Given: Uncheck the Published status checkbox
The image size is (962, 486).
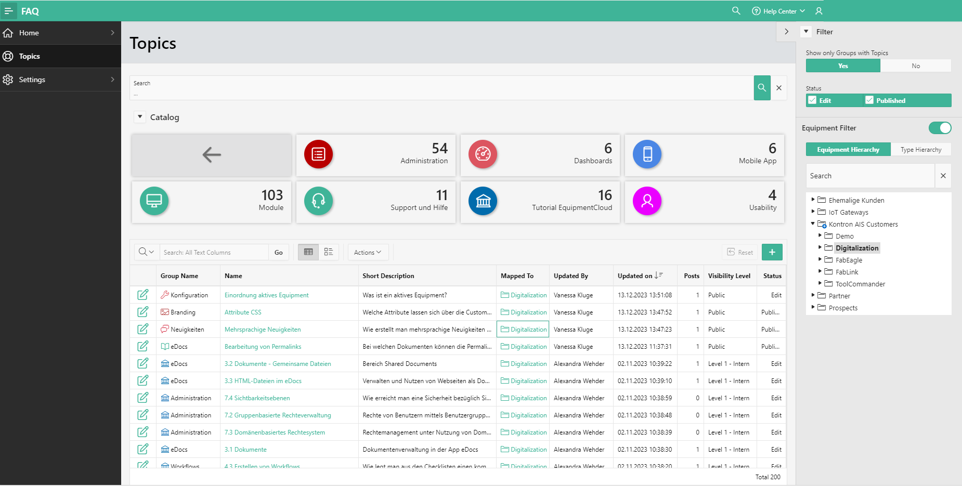Looking at the screenshot, I should click(869, 100).
